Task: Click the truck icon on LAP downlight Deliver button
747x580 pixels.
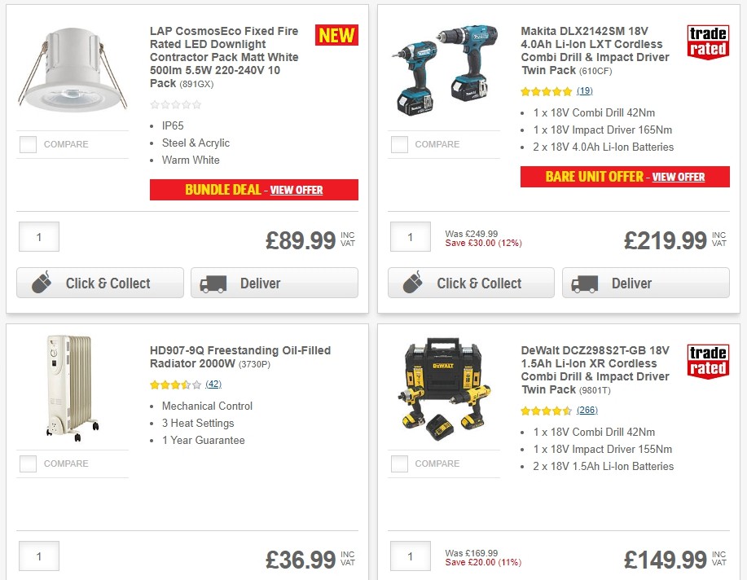Action: (x=213, y=283)
